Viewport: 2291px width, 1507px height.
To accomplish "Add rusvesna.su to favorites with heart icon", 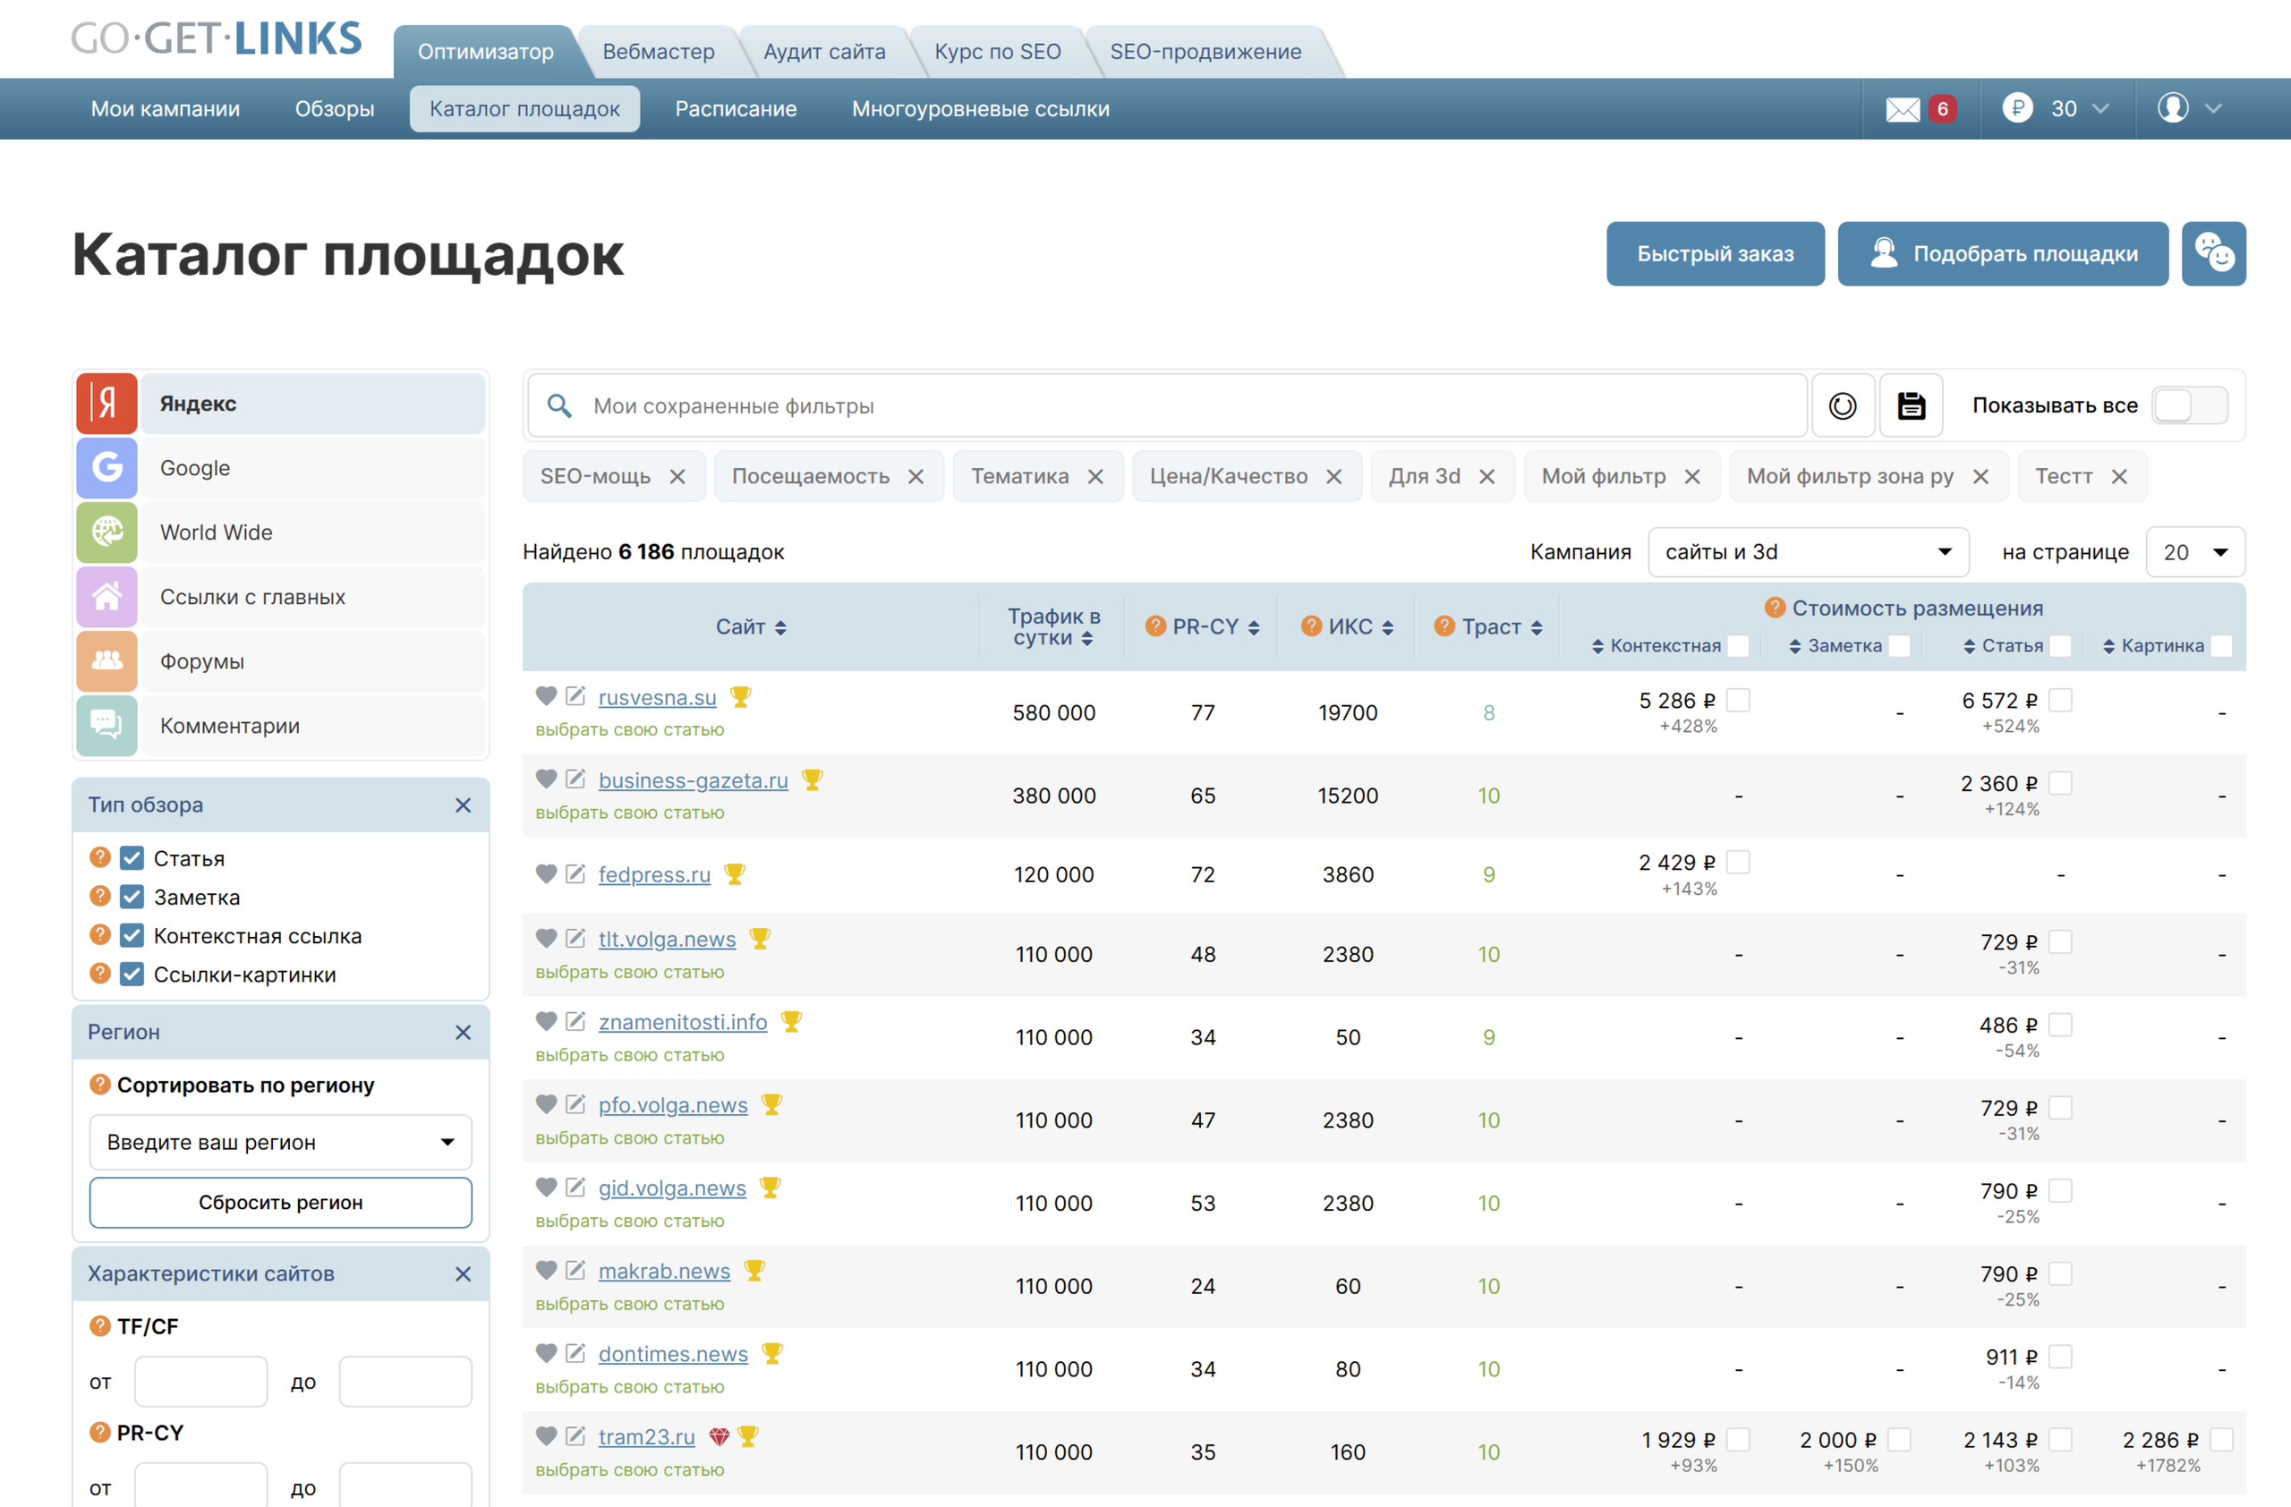I will [546, 695].
